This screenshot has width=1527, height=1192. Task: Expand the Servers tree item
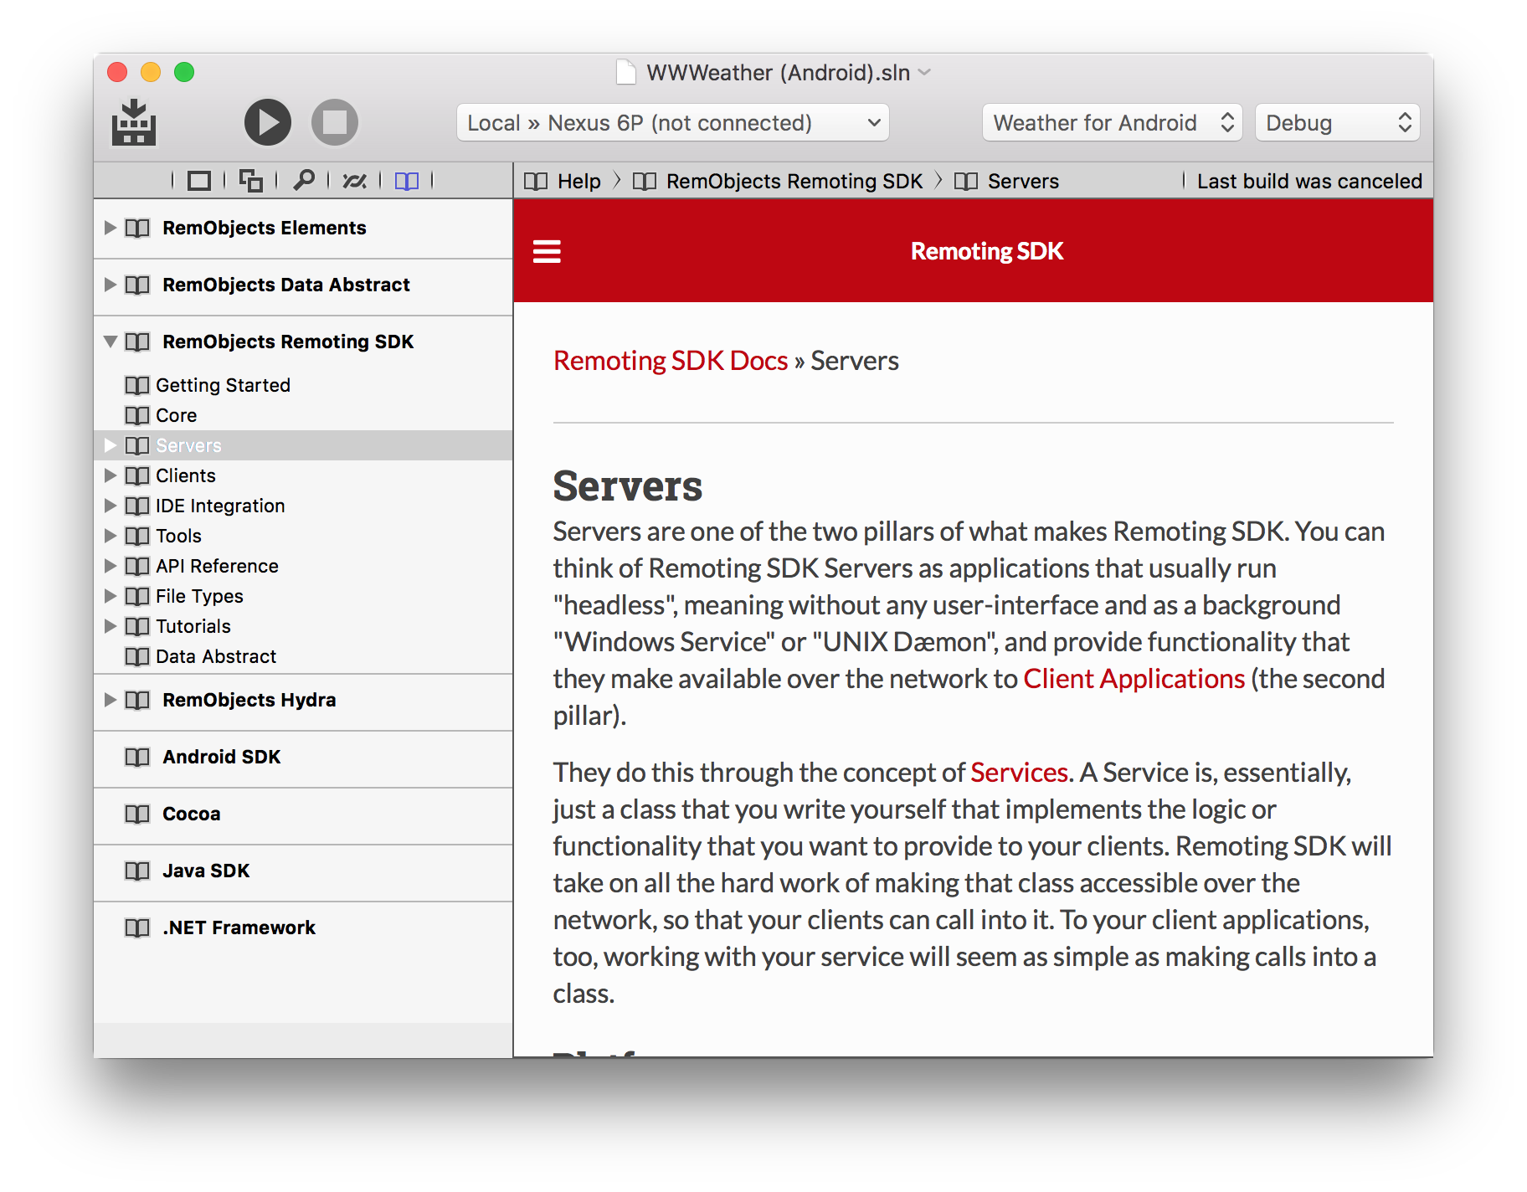110,445
